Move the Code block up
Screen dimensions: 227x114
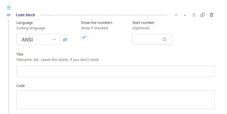point(176,15)
